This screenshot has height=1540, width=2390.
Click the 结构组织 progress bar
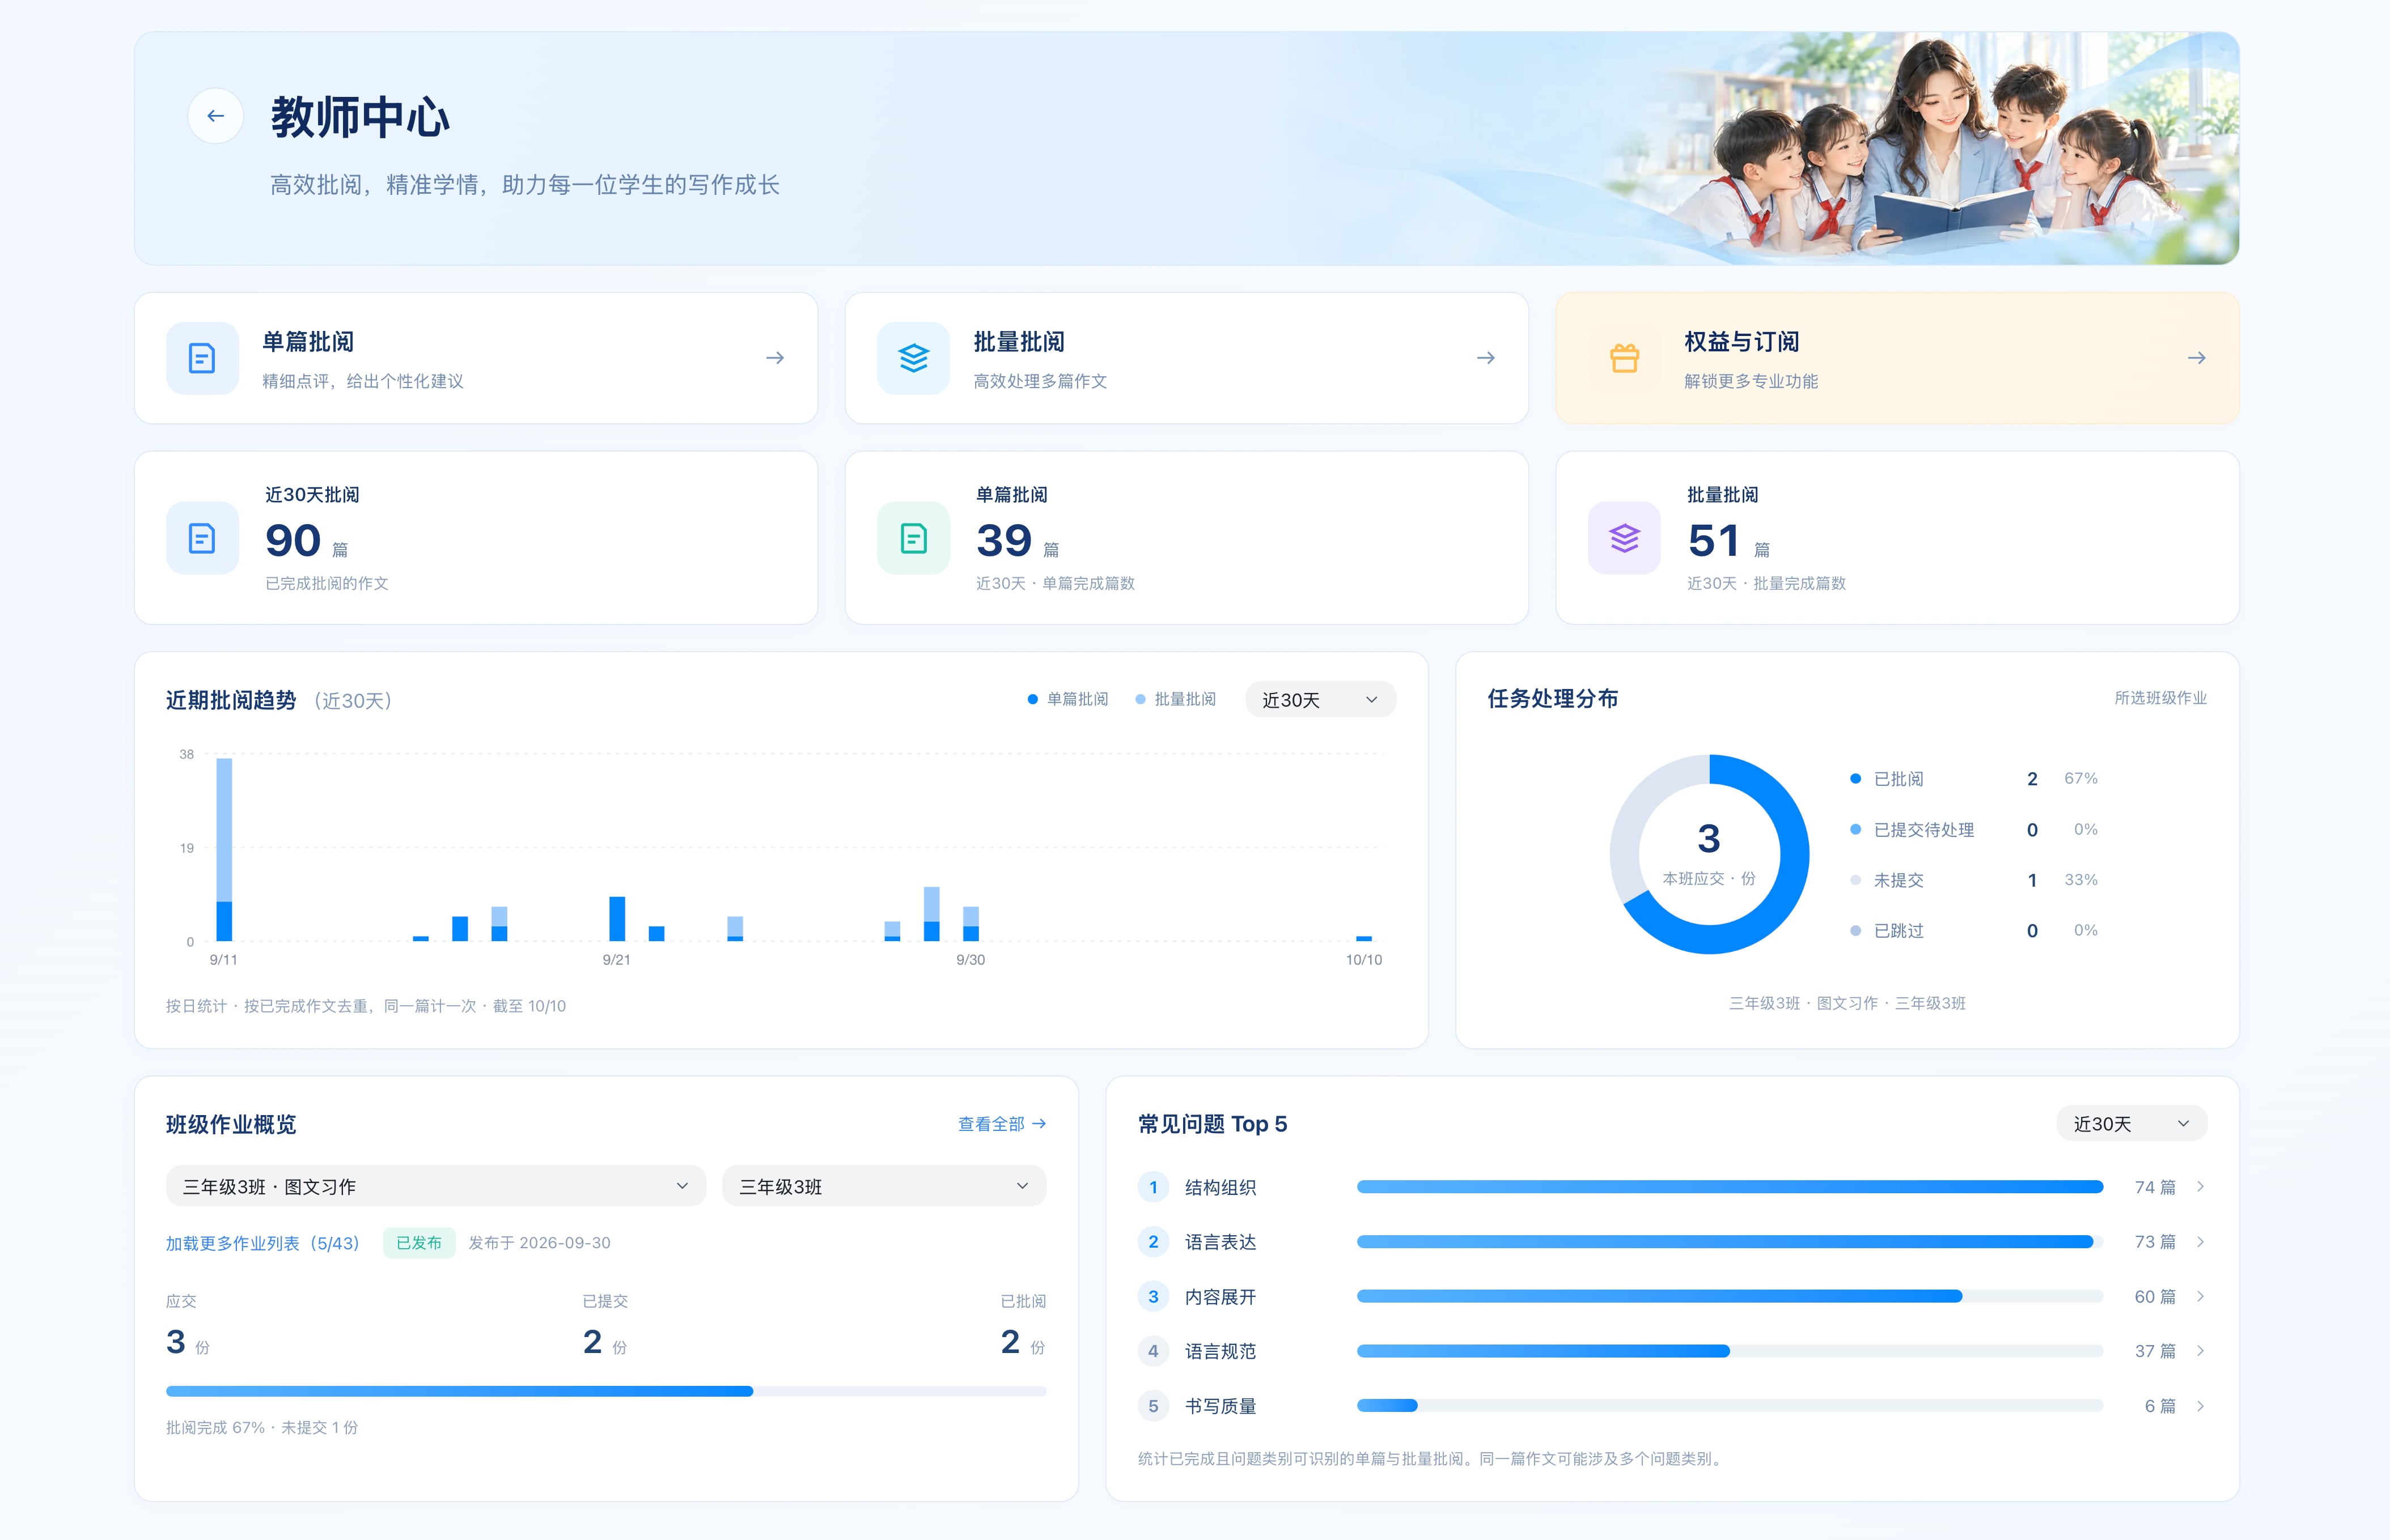tap(1730, 1187)
